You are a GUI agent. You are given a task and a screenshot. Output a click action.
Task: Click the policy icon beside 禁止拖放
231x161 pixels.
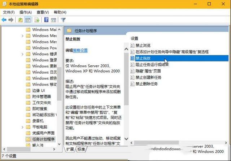coord(132,58)
